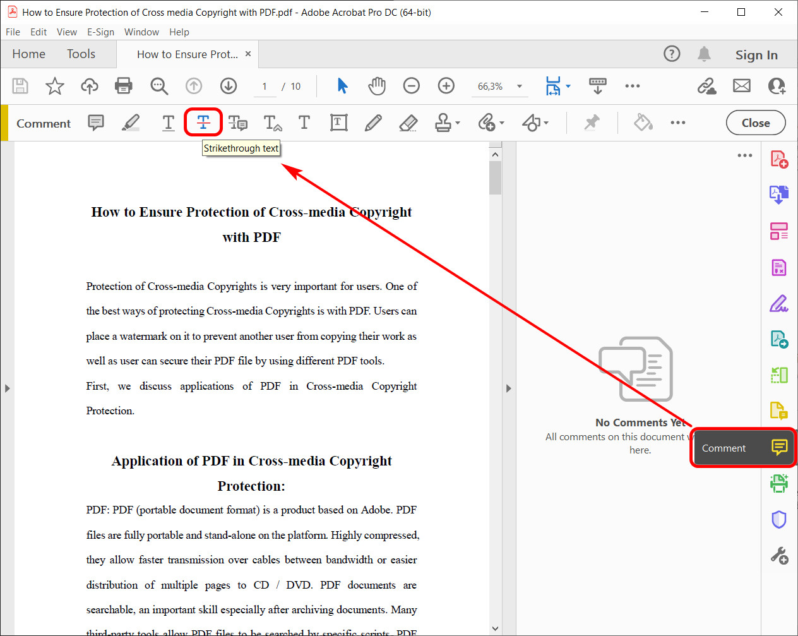Select the Add text box tool
The height and width of the screenshot is (636, 798).
pyautogui.click(x=339, y=122)
